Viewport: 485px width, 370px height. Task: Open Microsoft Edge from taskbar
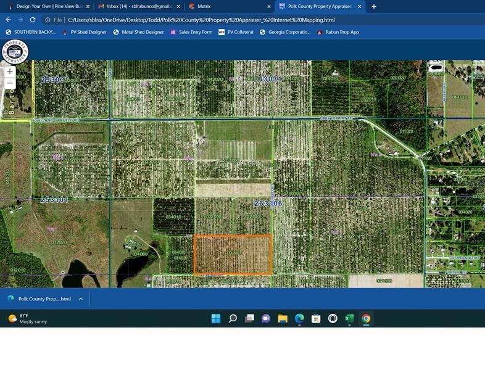299,319
